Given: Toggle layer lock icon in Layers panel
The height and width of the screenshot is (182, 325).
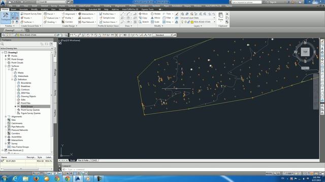Looking at the screenshot, I should (189, 22).
